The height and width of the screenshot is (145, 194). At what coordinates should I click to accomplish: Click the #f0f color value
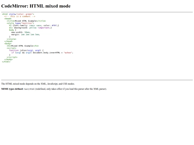click(54, 25)
